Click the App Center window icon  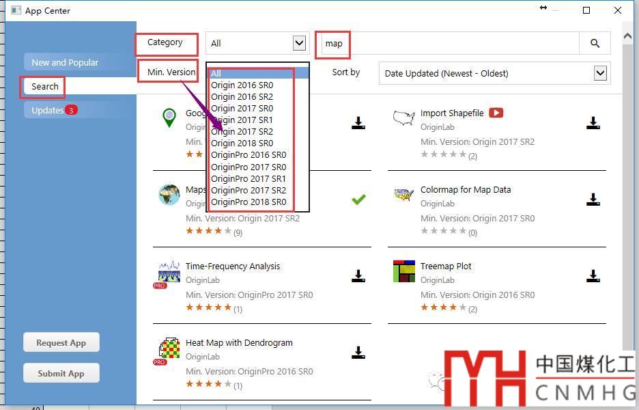16,10
